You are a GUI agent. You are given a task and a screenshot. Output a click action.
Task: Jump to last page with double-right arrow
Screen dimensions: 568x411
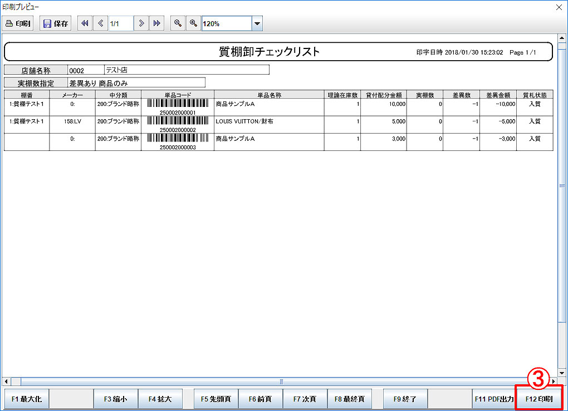coord(156,23)
